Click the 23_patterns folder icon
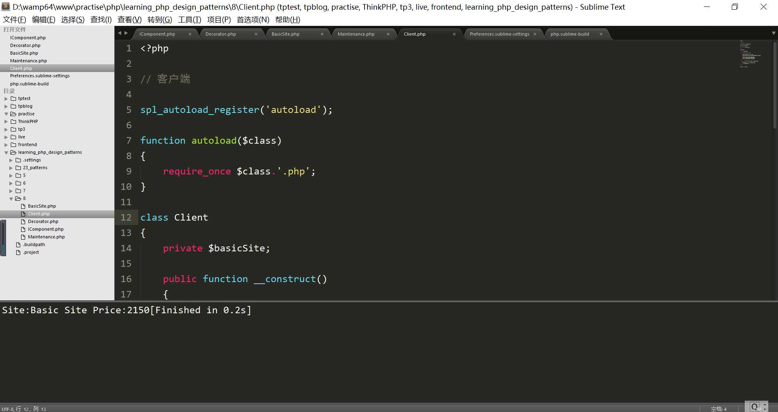This screenshot has width=778, height=412. [18, 168]
